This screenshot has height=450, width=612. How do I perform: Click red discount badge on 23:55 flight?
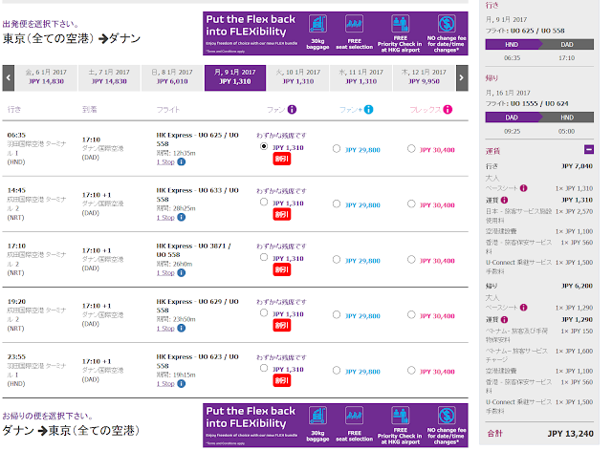(x=282, y=380)
